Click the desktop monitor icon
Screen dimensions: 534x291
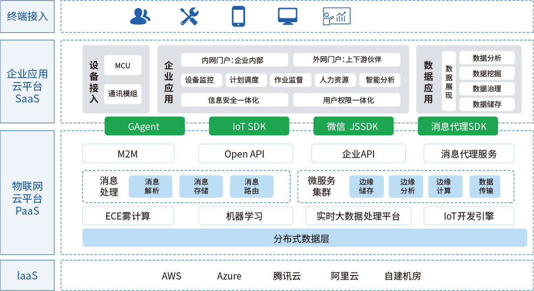click(288, 16)
